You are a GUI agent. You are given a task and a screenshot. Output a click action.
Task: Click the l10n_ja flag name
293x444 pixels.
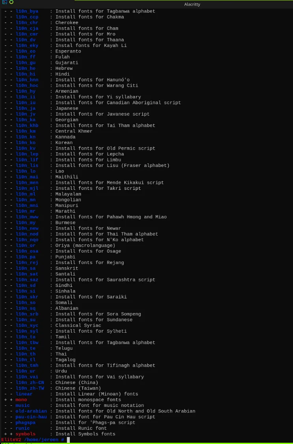pos(26,109)
